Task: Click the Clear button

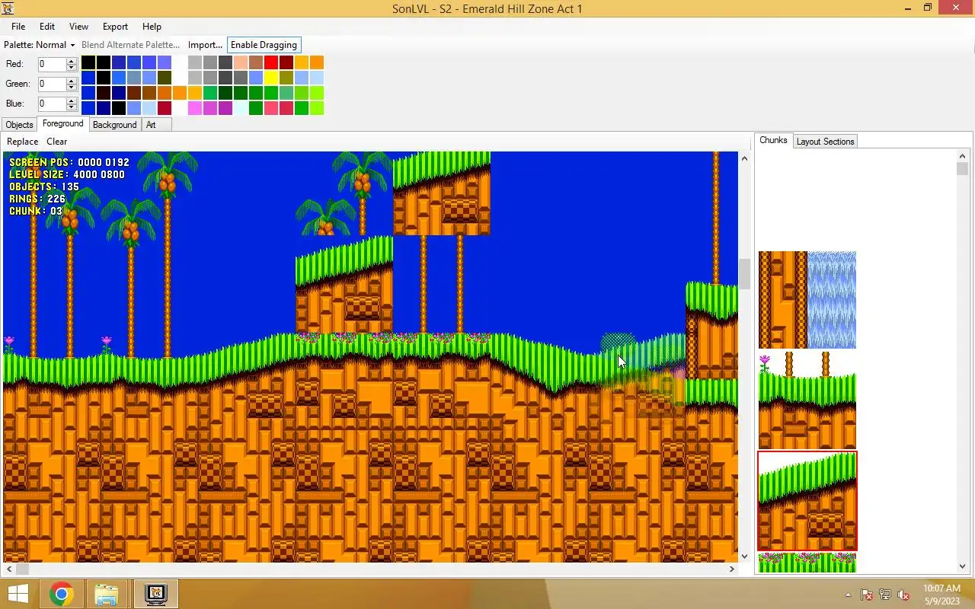Action: pos(56,142)
